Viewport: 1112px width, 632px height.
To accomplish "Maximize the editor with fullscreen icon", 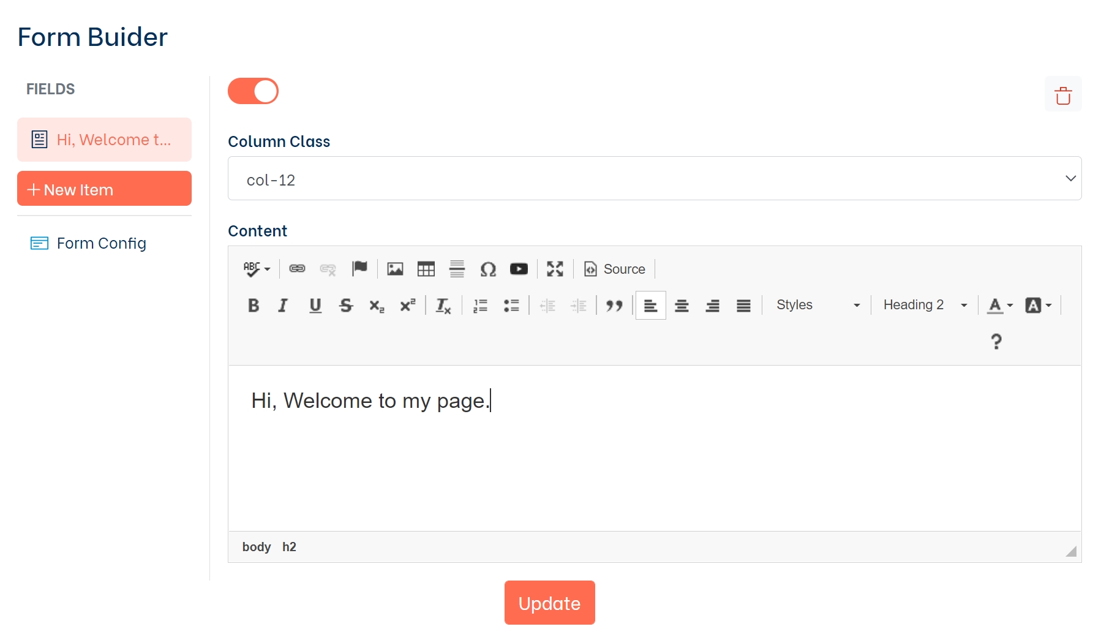I will 555,269.
